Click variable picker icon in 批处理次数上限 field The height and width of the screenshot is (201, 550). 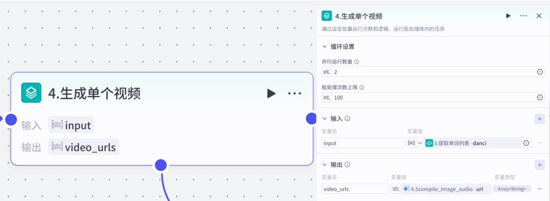click(x=539, y=97)
